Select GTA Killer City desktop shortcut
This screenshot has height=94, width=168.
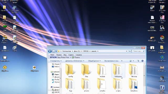[x=162, y=9]
